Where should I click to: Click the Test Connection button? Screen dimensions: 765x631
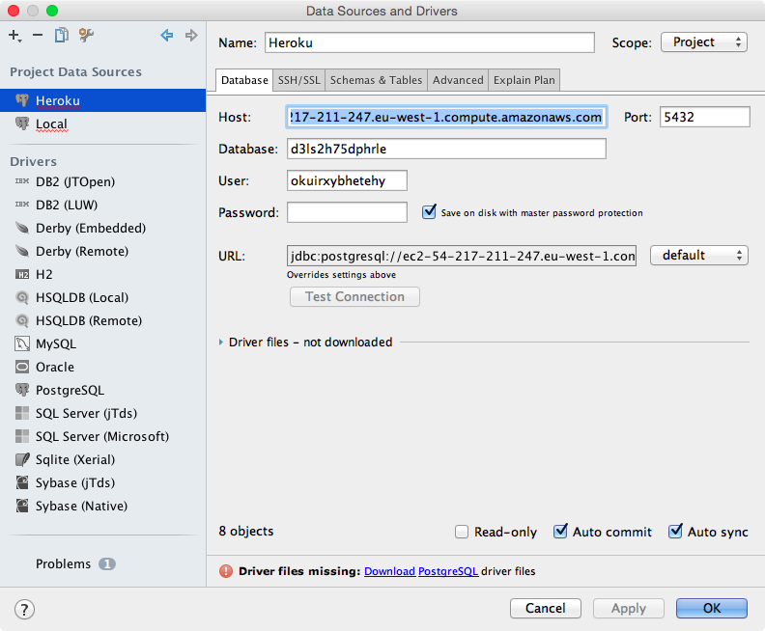coord(354,297)
